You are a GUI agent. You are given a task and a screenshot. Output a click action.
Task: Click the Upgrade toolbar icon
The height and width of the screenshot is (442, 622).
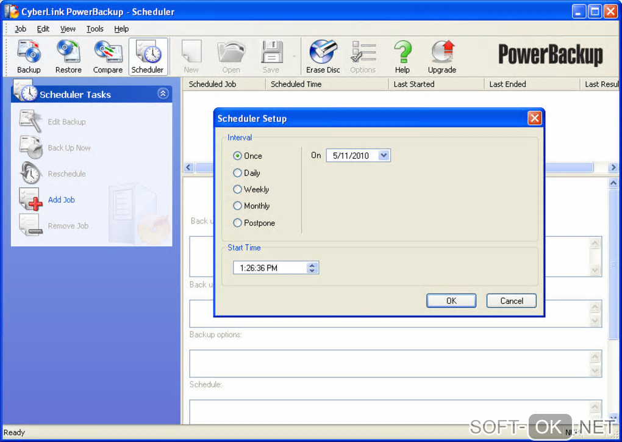[x=442, y=56]
